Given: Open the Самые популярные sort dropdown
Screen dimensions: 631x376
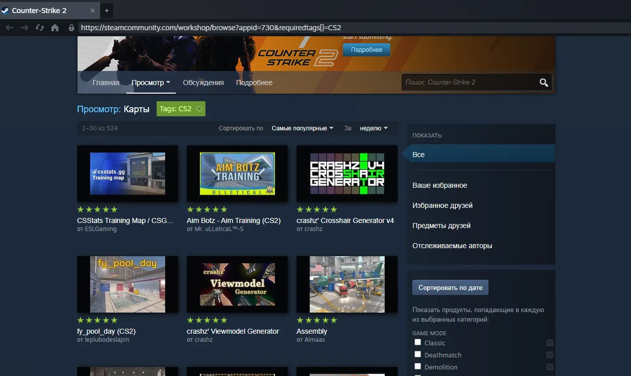Looking at the screenshot, I should pyautogui.click(x=302, y=128).
